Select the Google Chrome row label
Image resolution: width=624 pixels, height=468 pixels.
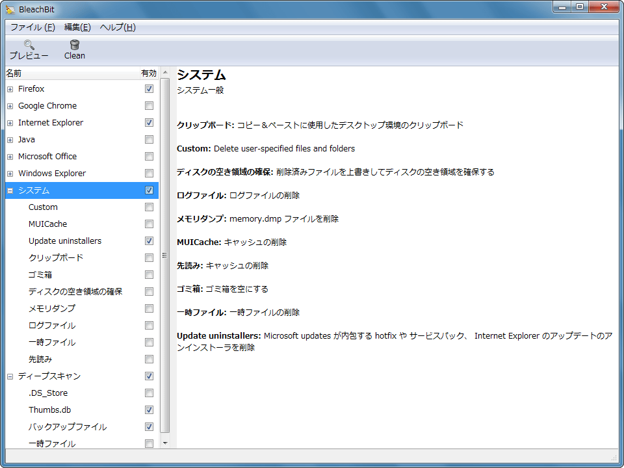click(47, 105)
